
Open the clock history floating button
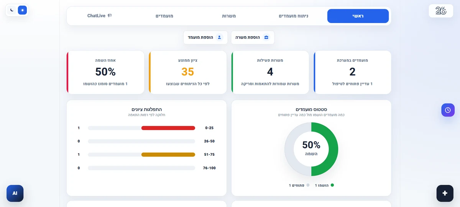point(448,110)
